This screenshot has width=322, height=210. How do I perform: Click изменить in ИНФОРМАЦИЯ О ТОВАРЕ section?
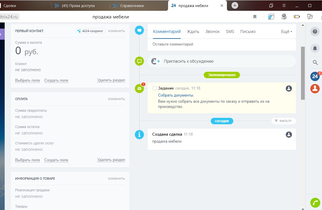[116, 178]
